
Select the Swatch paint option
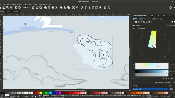(149, 22)
